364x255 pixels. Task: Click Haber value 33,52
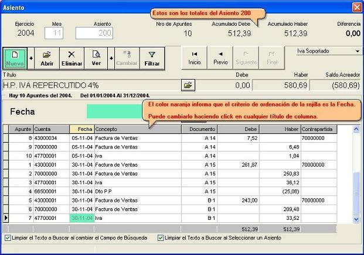pos(280,218)
